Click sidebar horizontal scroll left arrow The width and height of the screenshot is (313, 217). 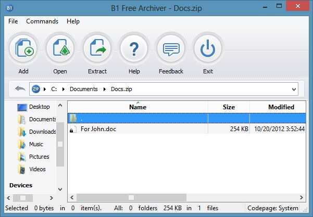(8, 198)
